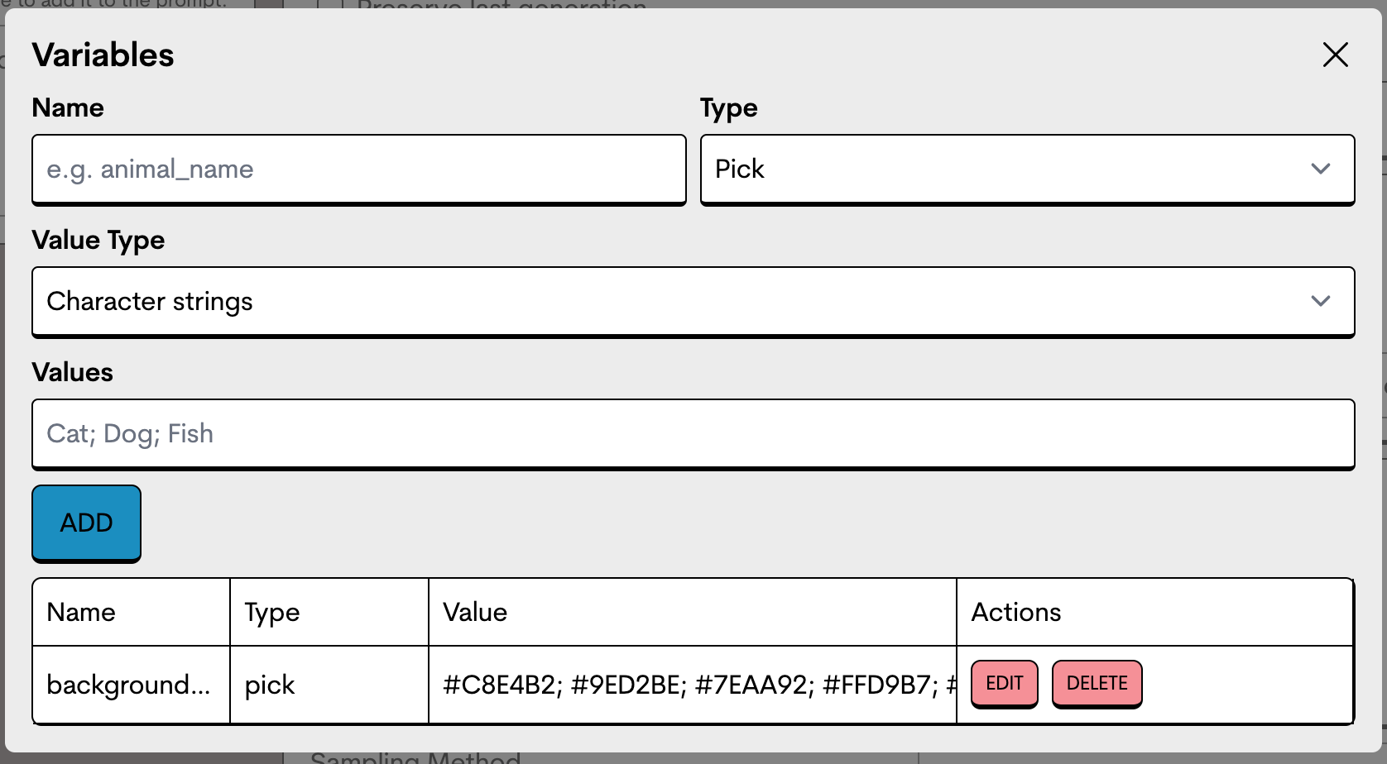Focus the Values field with Cat; Dog; Fish placeholder

(693, 434)
